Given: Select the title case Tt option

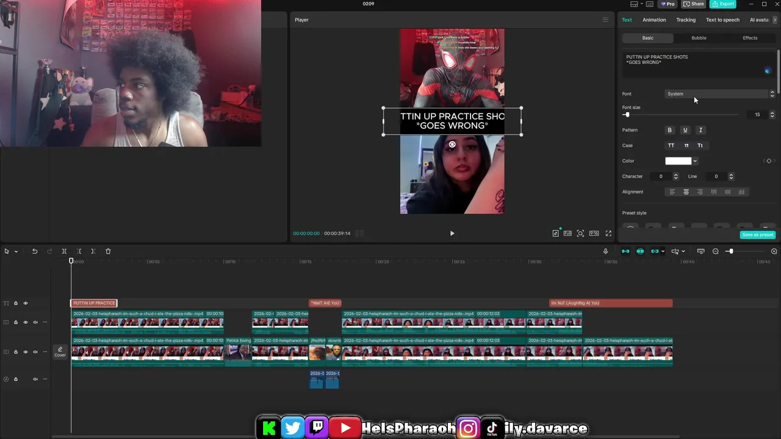Looking at the screenshot, I should (700, 145).
